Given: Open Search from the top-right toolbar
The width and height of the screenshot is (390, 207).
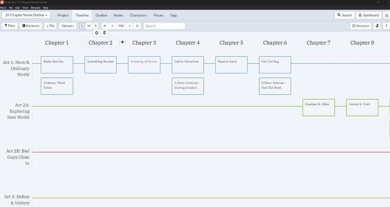Looking at the screenshot, I should pos(344,15).
